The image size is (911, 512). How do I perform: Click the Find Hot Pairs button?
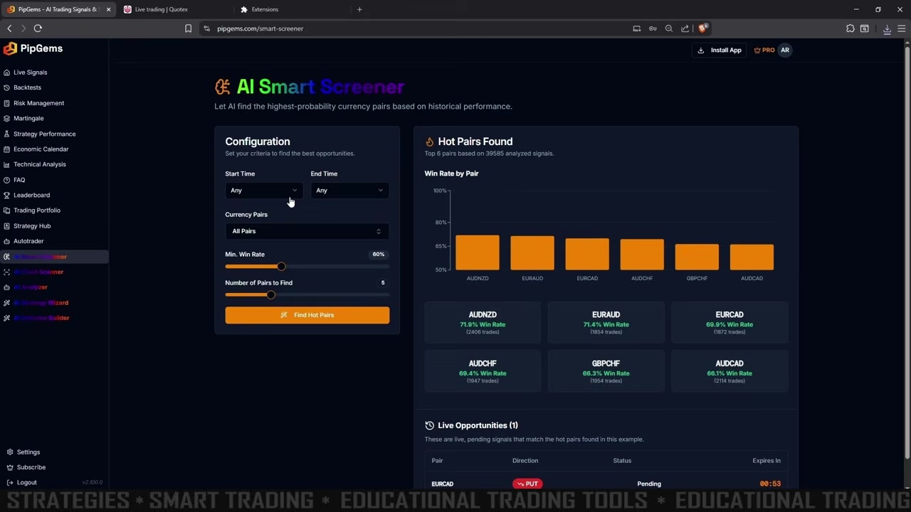tap(307, 315)
